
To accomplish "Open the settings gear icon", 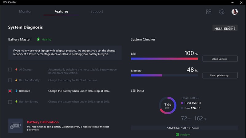I will [222, 12].
